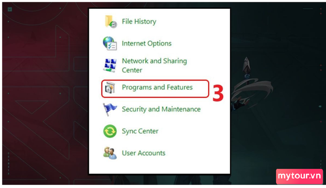Image resolution: width=326 pixels, height=188 pixels.
Task: Click the character's outstretched hand
Action: pos(241,103)
